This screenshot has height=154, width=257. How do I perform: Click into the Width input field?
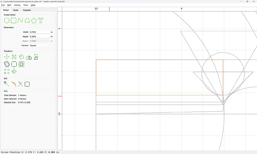pyautogui.click(x=39, y=32)
